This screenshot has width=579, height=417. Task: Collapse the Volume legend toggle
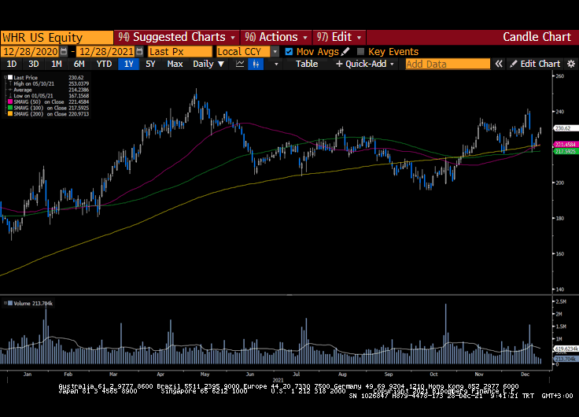[x=6, y=303]
